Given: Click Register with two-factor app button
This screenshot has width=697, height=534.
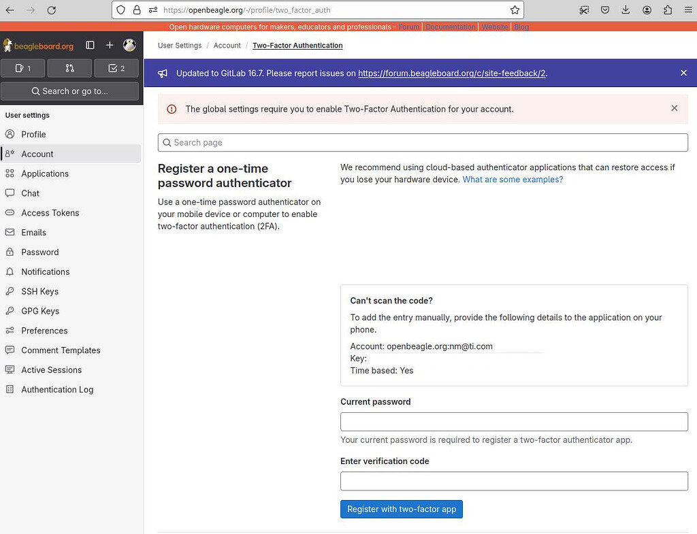Looking at the screenshot, I should click(402, 509).
